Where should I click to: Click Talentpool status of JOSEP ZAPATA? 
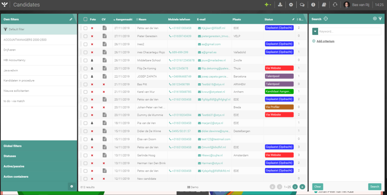[x=279, y=76]
